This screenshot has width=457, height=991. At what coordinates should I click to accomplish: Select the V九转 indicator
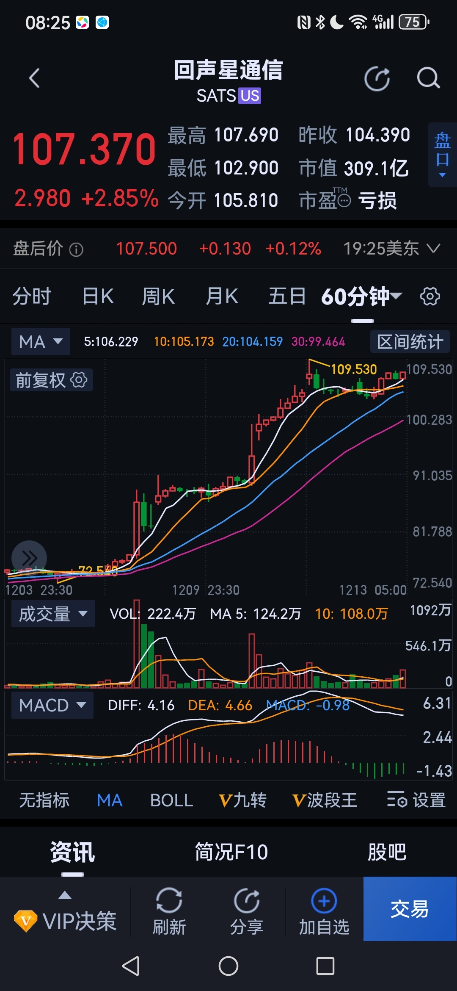(x=242, y=800)
